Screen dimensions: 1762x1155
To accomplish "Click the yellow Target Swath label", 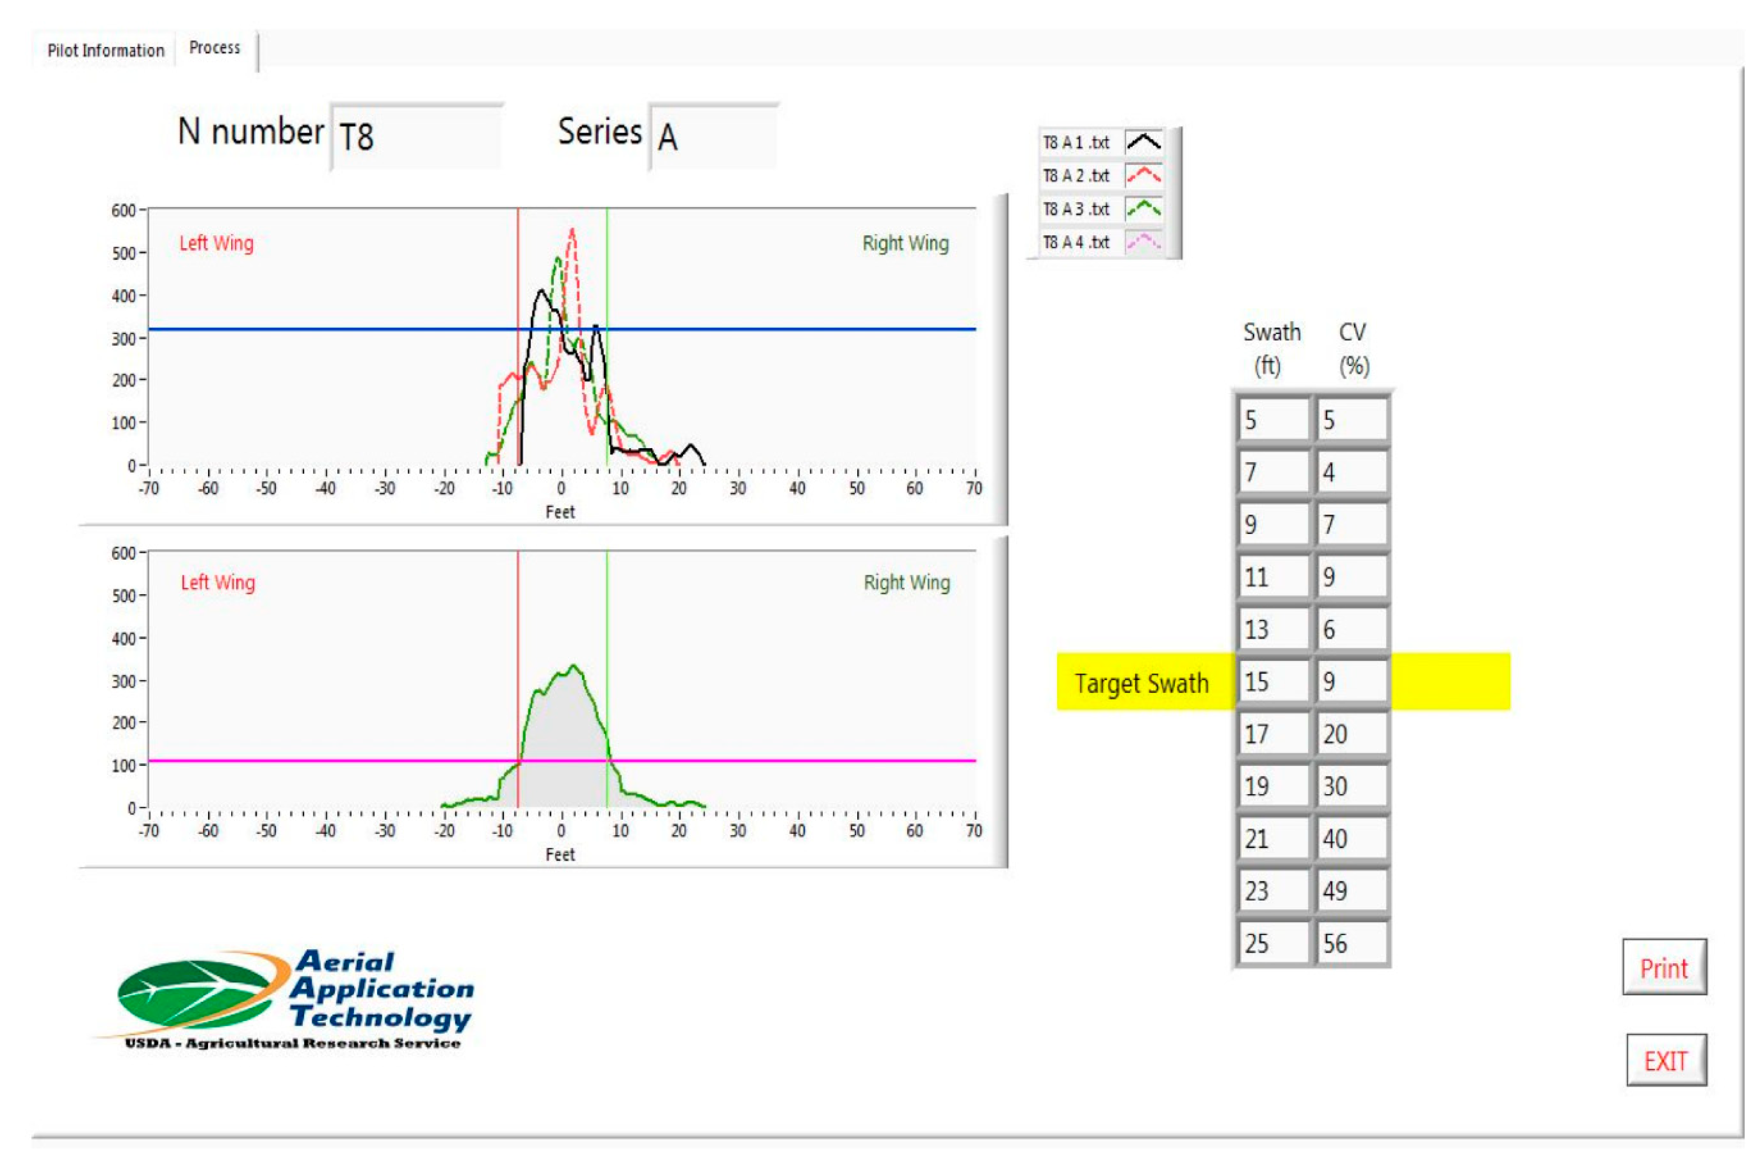I will 1142,682.
